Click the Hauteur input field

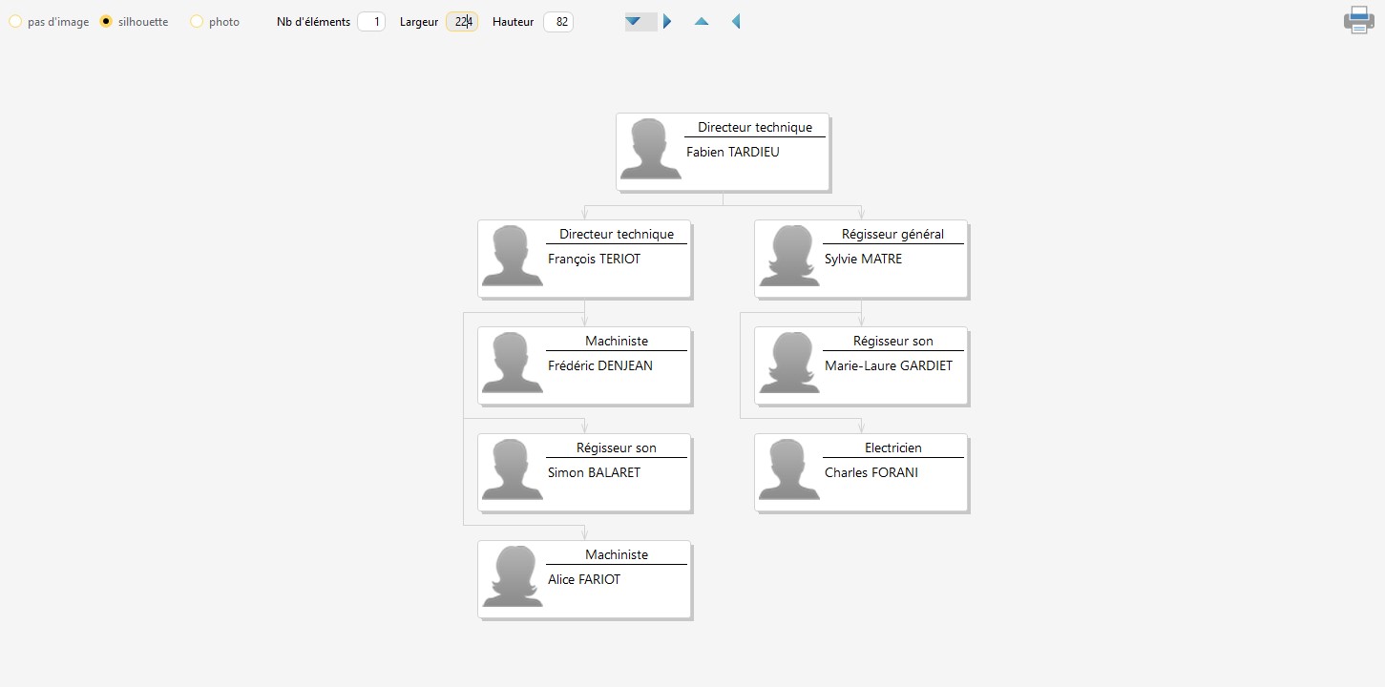(x=558, y=22)
